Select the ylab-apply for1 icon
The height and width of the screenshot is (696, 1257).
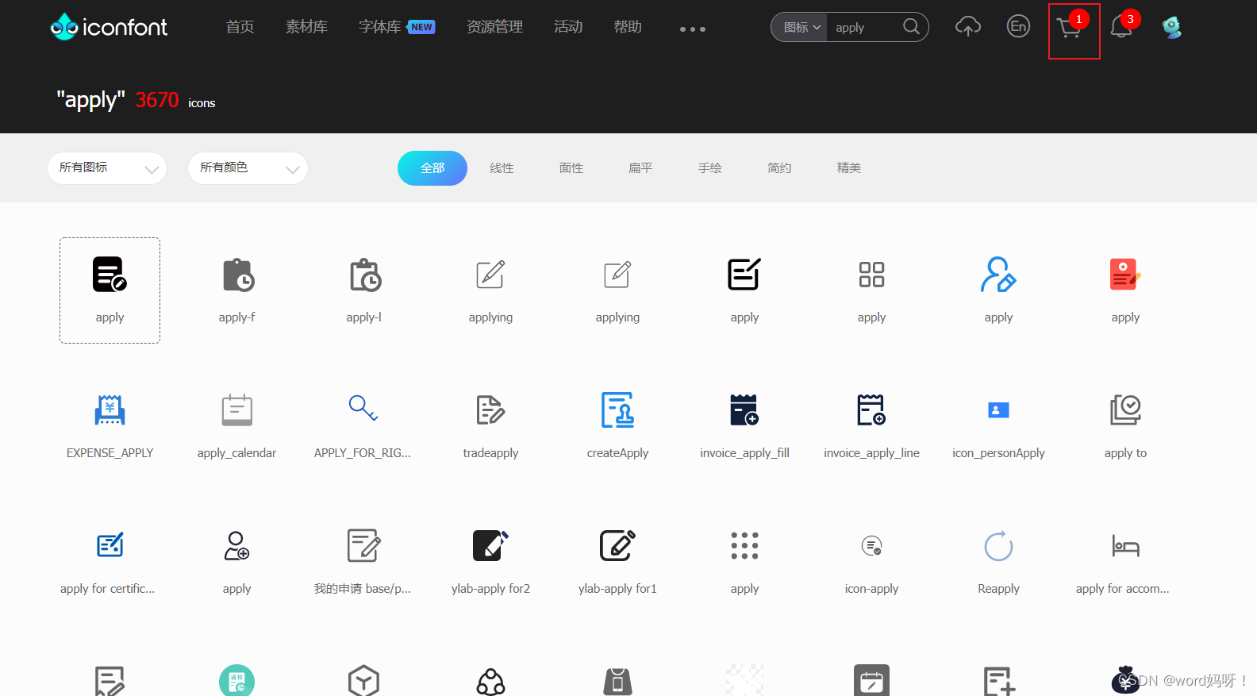pyautogui.click(x=617, y=546)
